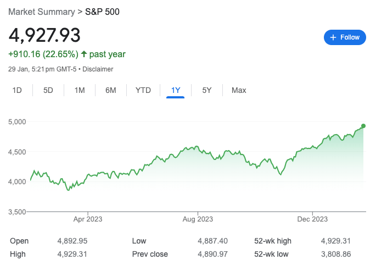The image size is (387, 265).
Task: Click the Aug 2023 axis label
Action: [198, 219]
